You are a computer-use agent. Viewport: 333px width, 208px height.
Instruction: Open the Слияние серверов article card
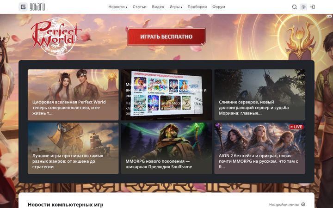(260, 95)
